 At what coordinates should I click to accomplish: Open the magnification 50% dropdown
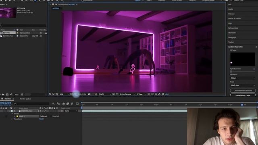64,94
